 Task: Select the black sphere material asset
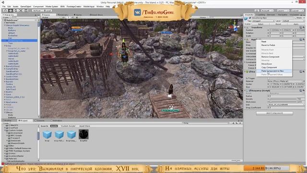(83, 135)
